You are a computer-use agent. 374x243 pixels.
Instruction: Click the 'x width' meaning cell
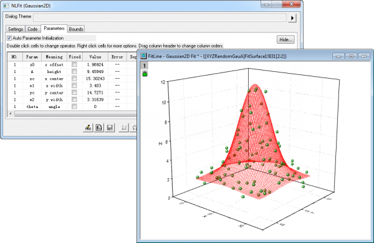click(x=54, y=86)
